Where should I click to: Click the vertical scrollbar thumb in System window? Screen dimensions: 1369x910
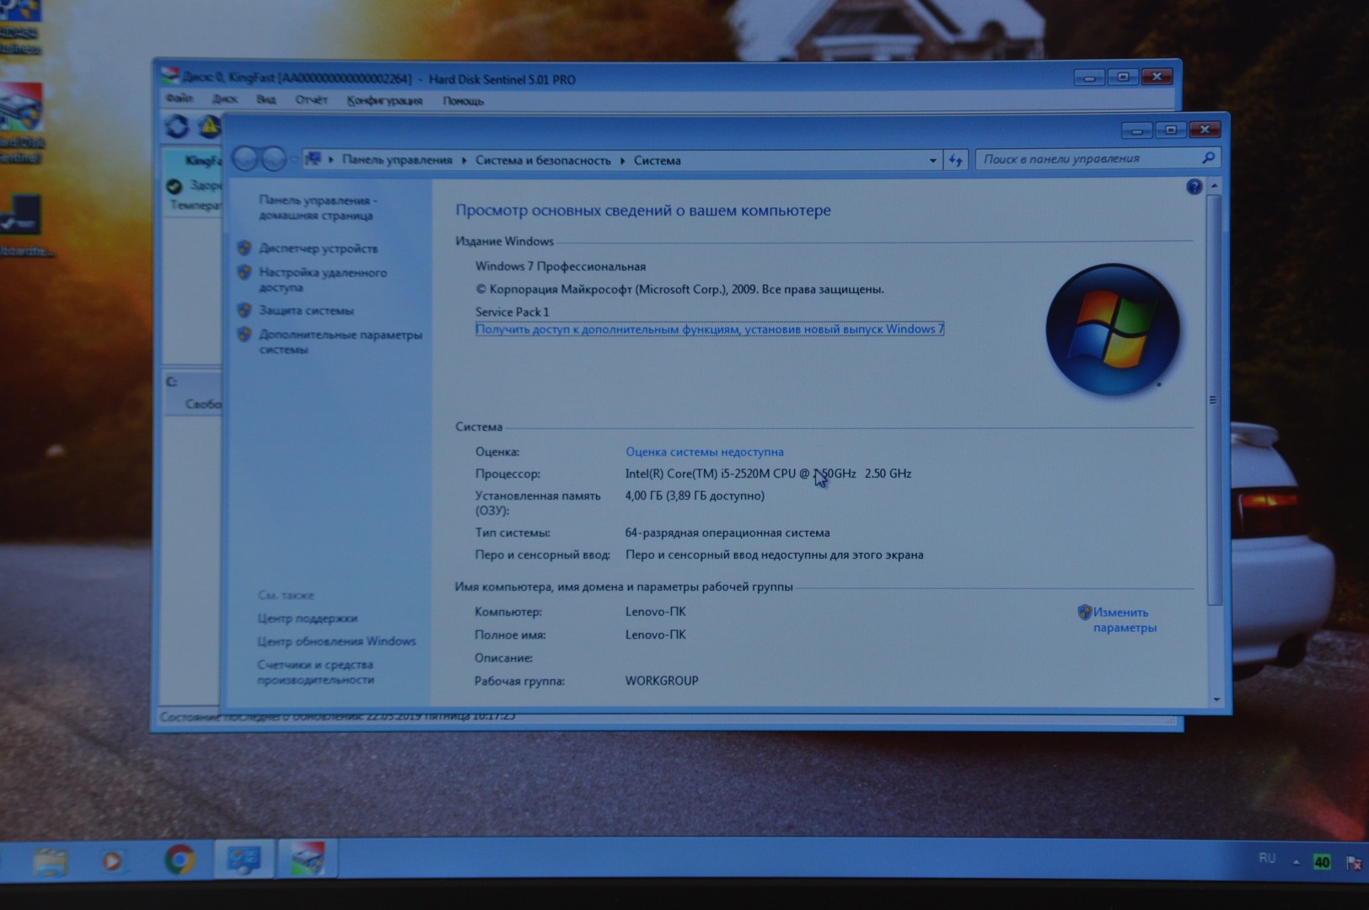pyautogui.click(x=1213, y=400)
